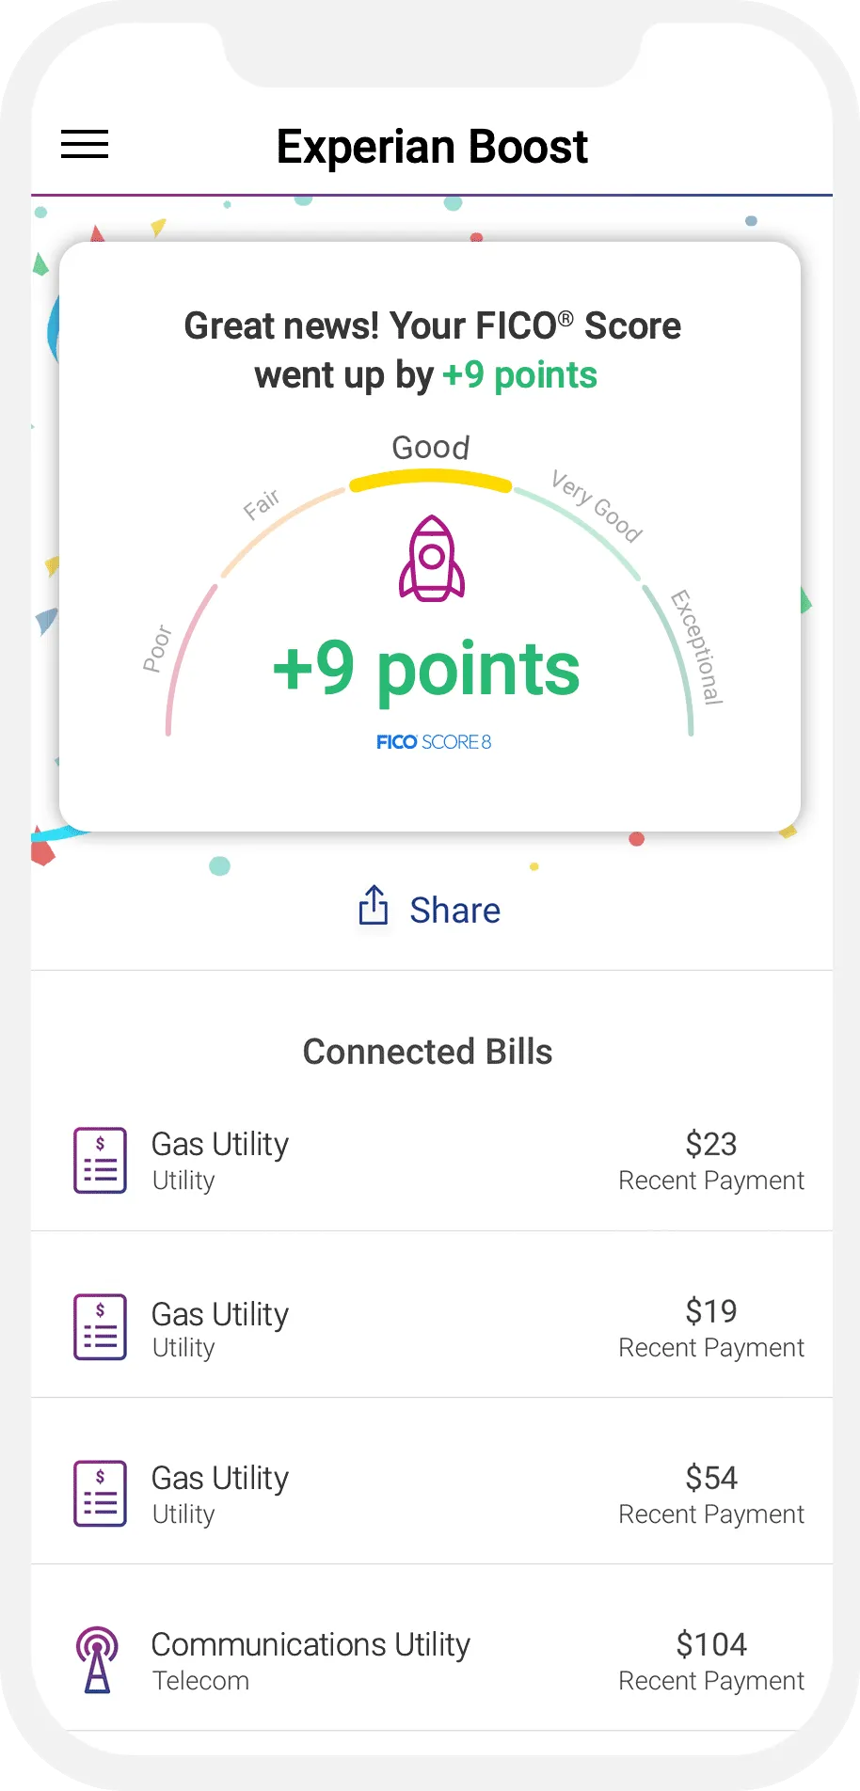The image size is (860, 1791).
Task: Click the Connected Bills section heading
Action: coord(427,1052)
